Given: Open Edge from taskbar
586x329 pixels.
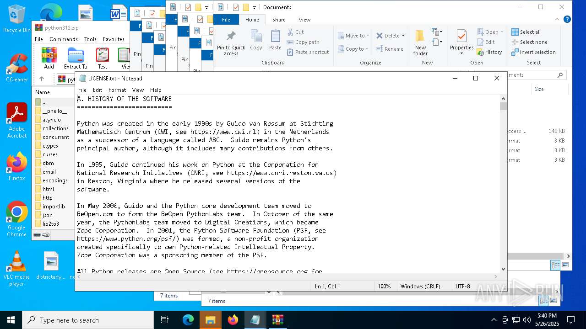Looking at the screenshot, I should click(x=188, y=320).
